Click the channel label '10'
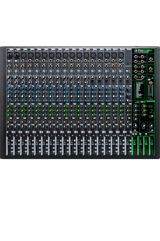The width and height of the screenshot is (160, 241). (x=72, y=136)
